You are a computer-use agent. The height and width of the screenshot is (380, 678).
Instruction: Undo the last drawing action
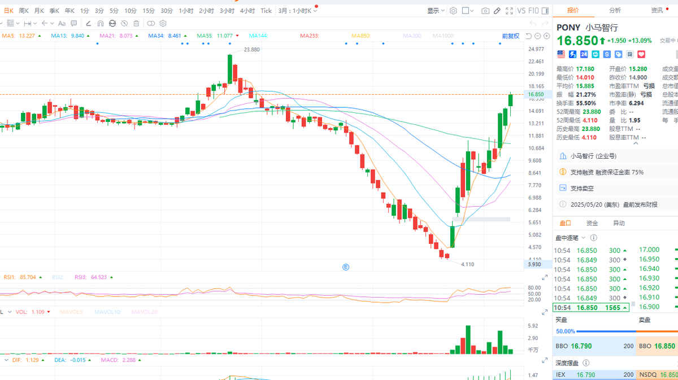click(x=533, y=23)
